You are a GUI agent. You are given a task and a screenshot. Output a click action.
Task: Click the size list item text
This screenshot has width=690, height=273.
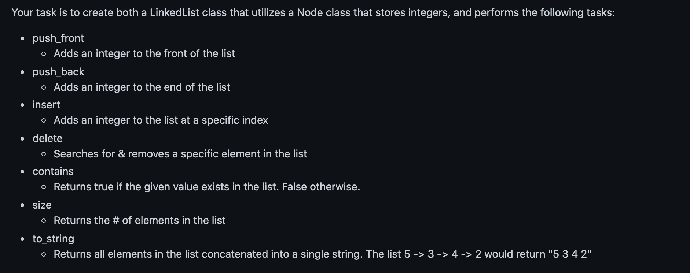42,205
